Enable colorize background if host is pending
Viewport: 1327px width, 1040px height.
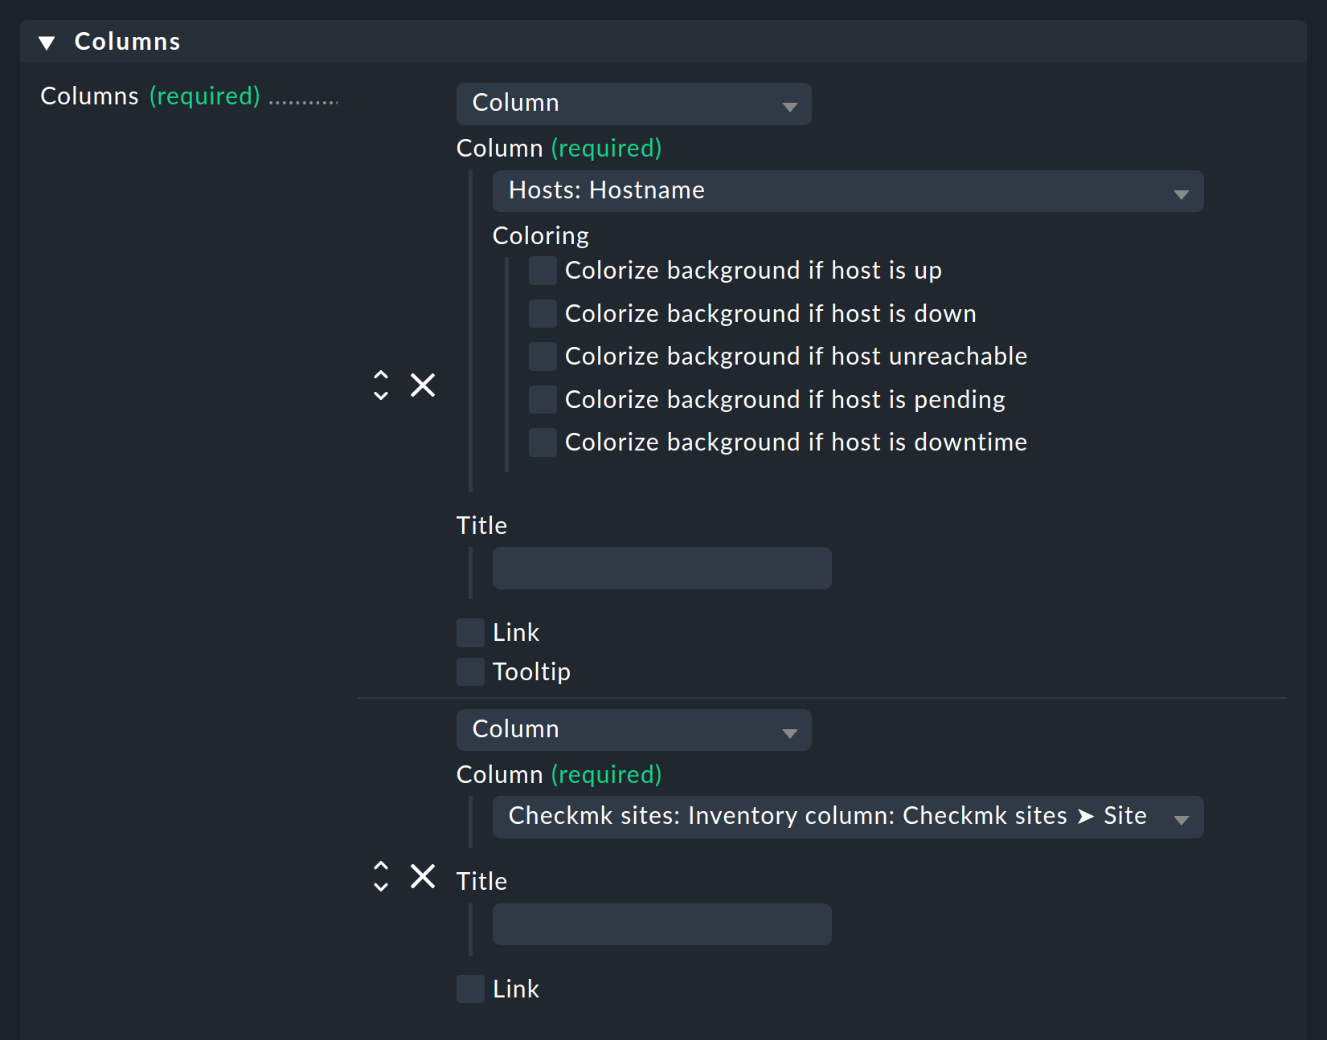click(x=543, y=399)
